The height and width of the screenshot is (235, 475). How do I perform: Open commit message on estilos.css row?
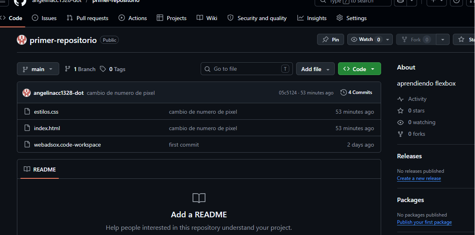203,112
